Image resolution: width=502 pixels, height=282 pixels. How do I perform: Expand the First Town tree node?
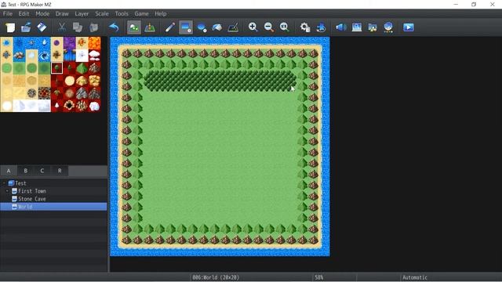coord(7,191)
